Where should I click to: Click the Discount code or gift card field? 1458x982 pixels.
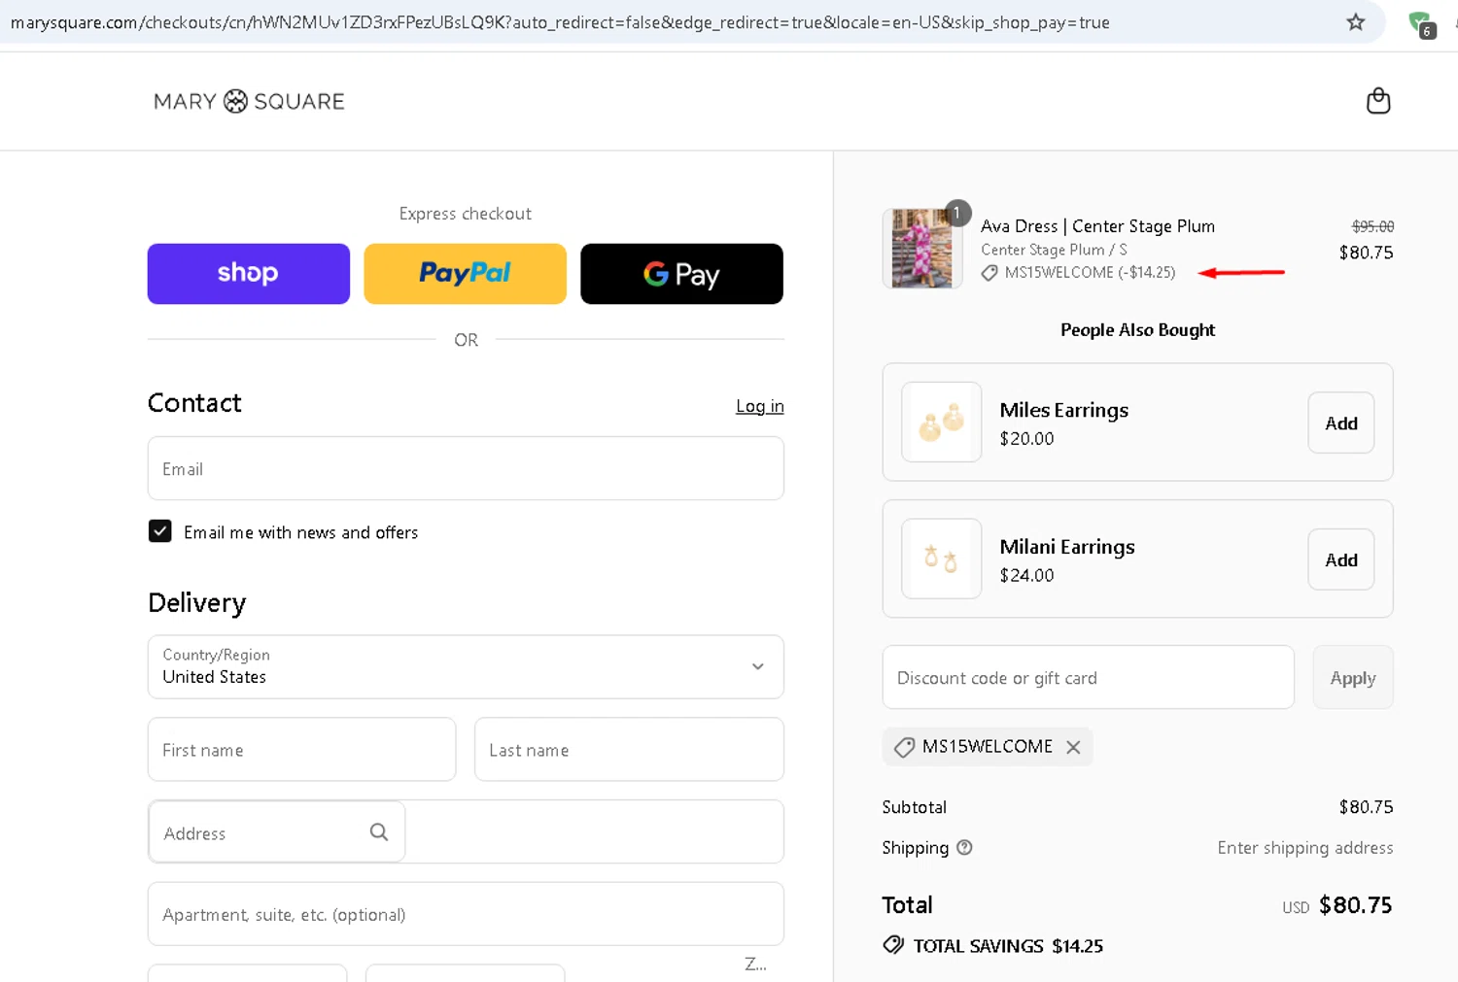(1088, 677)
